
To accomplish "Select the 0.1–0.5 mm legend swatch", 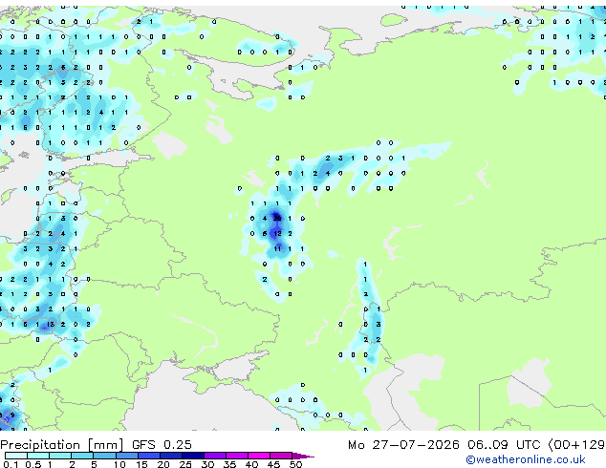I will coord(16,456).
